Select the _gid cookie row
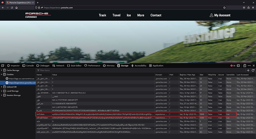256x139 pixels. click(146, 107)
